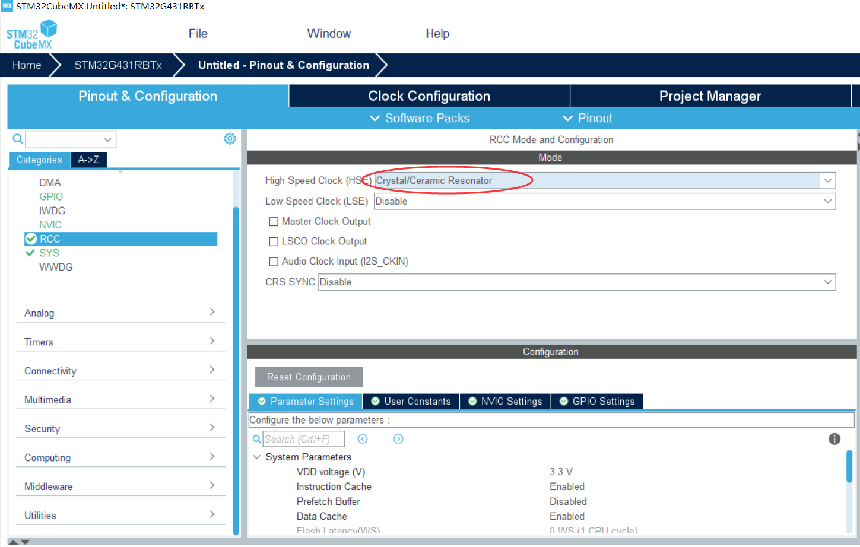Click the Reset Configuration button
Screen dimensions: 860x547
pyautogui.click(x=309, y=377)
